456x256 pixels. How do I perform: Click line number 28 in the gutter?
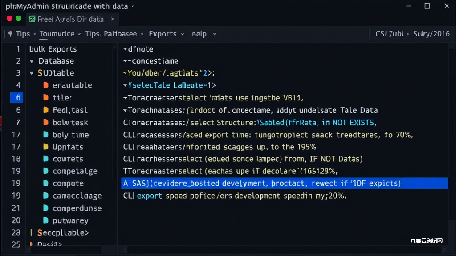[16, 232]
